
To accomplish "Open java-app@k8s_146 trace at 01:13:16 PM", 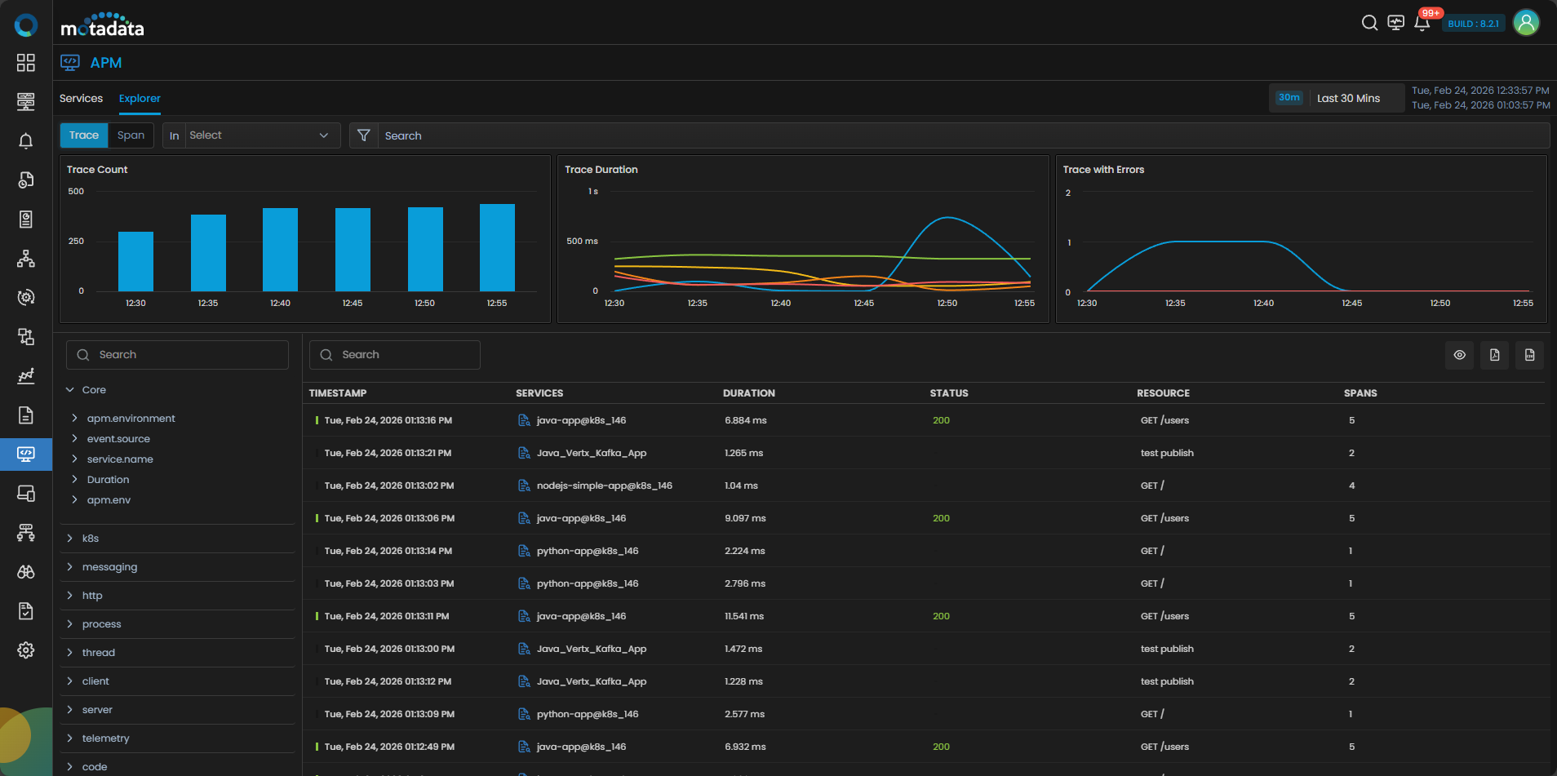I will pos(580,420).
